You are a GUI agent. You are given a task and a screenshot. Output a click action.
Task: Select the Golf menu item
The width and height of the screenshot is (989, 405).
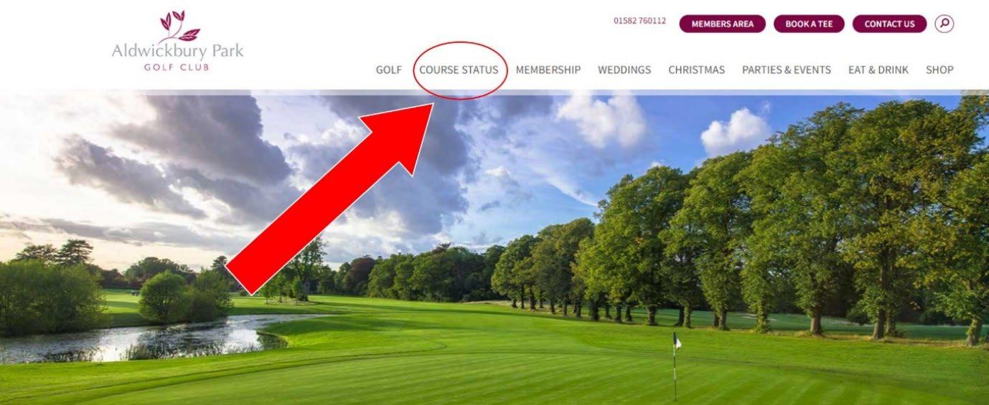click(x=389, y=70)
